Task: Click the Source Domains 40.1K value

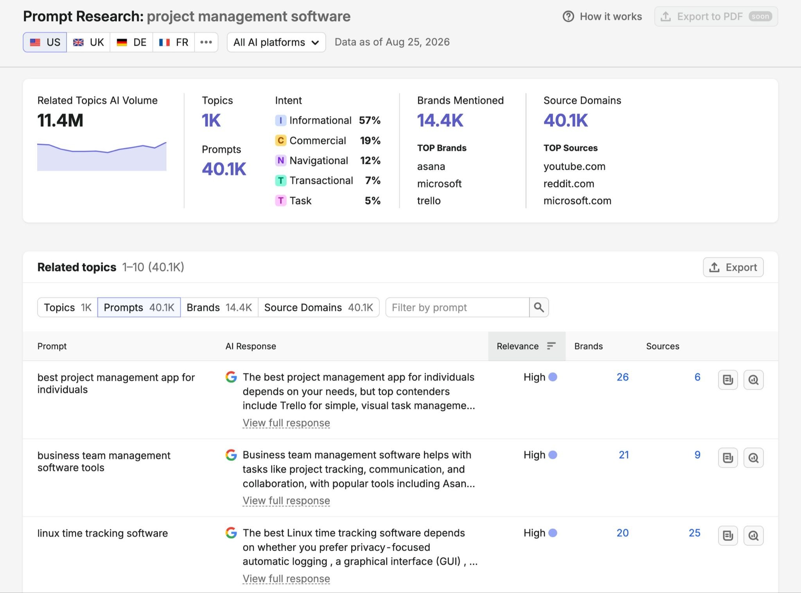Action: [x=566, y=121]
